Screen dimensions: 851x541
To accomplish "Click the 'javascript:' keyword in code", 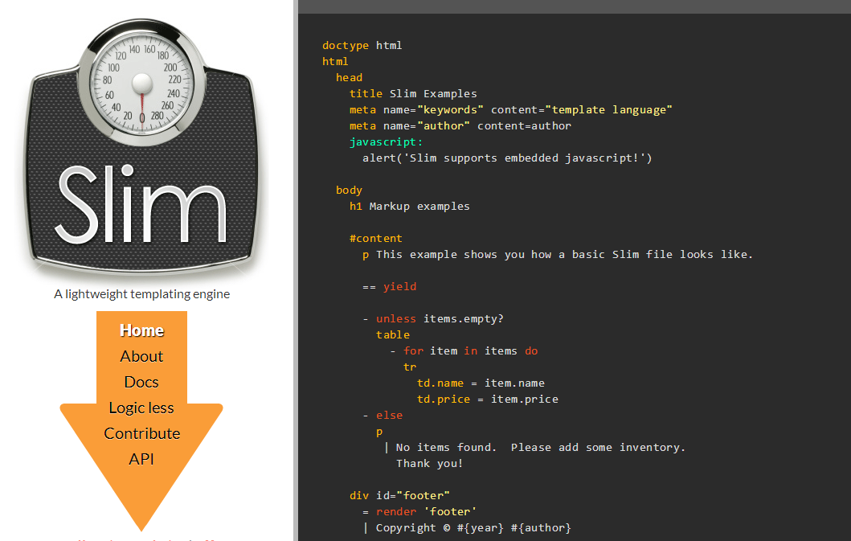I will (386, 142).
